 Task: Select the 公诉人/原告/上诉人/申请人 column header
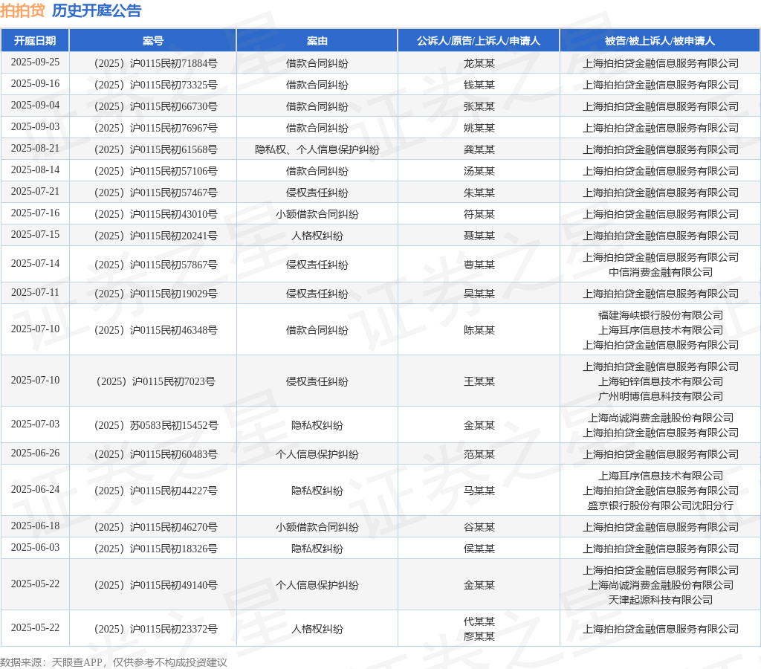coord(479,41)
